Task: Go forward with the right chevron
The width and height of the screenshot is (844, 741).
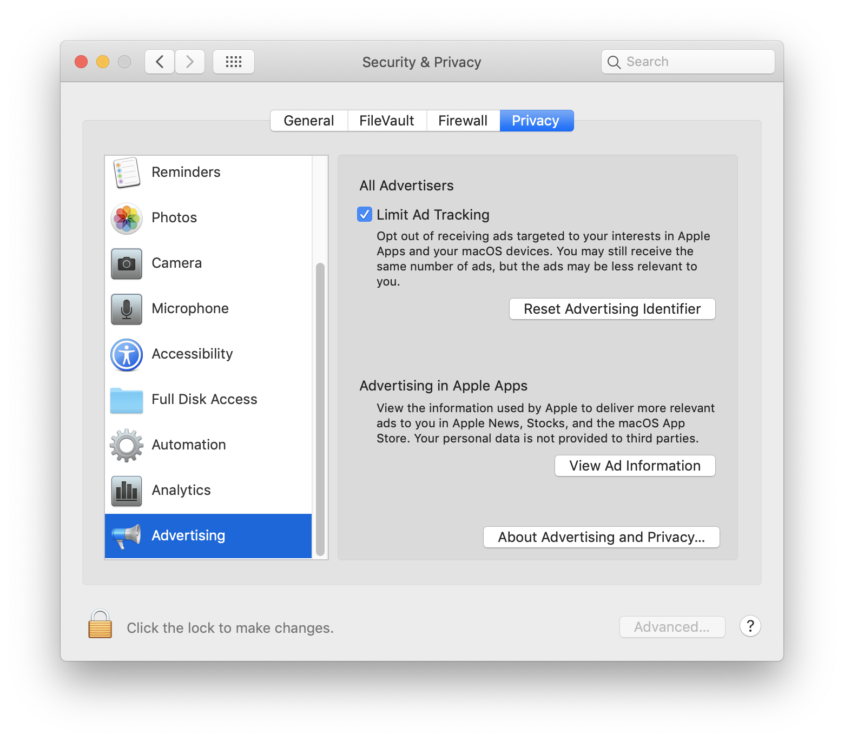Action: [x=190, y=62]
